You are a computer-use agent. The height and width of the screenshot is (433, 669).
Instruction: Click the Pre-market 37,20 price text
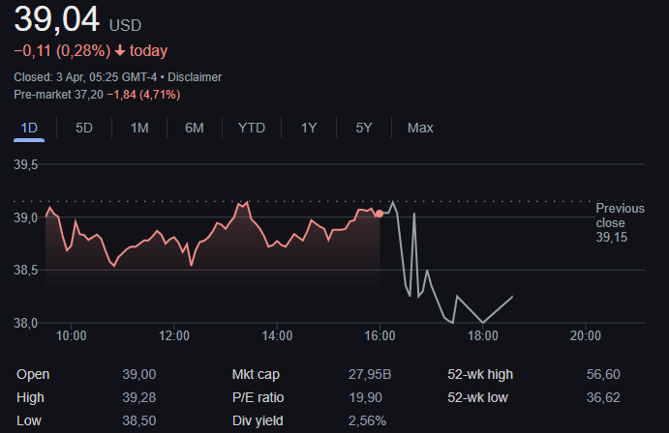(x=58, y=95)
